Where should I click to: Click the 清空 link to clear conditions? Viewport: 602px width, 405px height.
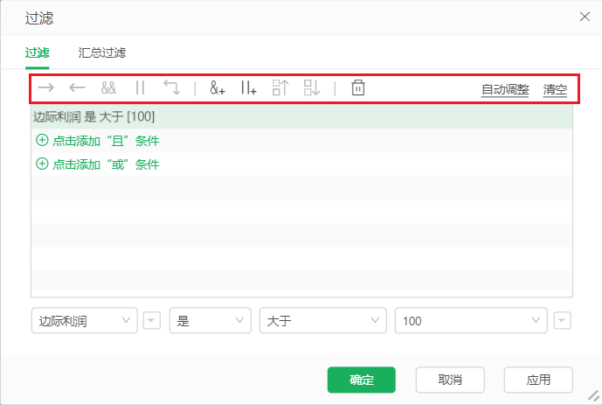555,89
